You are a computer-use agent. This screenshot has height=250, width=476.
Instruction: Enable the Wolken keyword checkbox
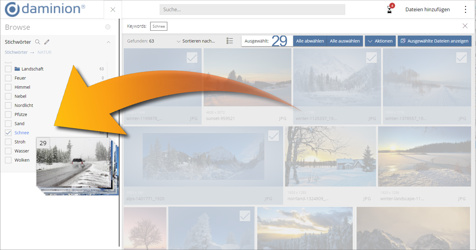click(8, 160)
